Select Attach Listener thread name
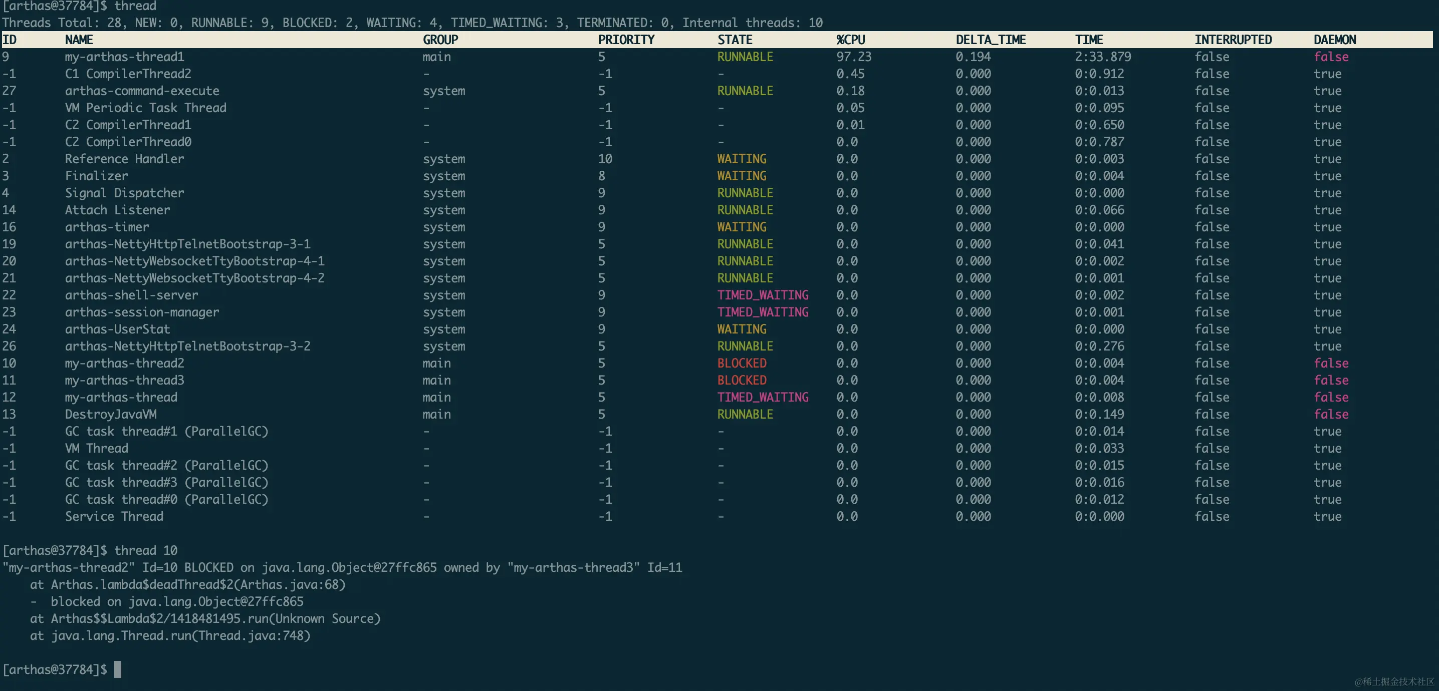 117,210
